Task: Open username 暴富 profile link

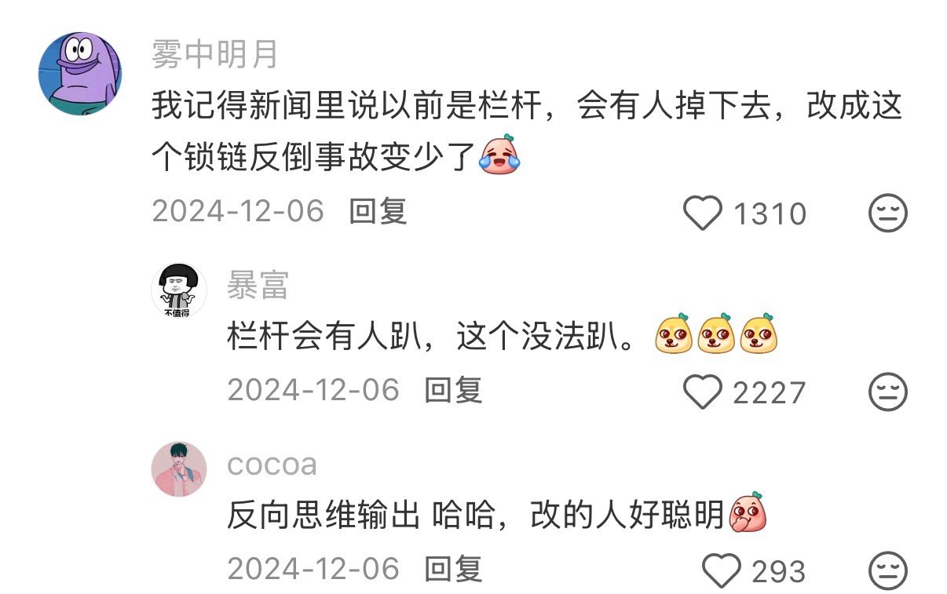Action: [x=258, y=286]
